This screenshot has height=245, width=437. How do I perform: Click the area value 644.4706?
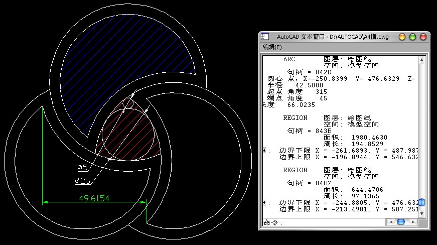click(367, 190)
